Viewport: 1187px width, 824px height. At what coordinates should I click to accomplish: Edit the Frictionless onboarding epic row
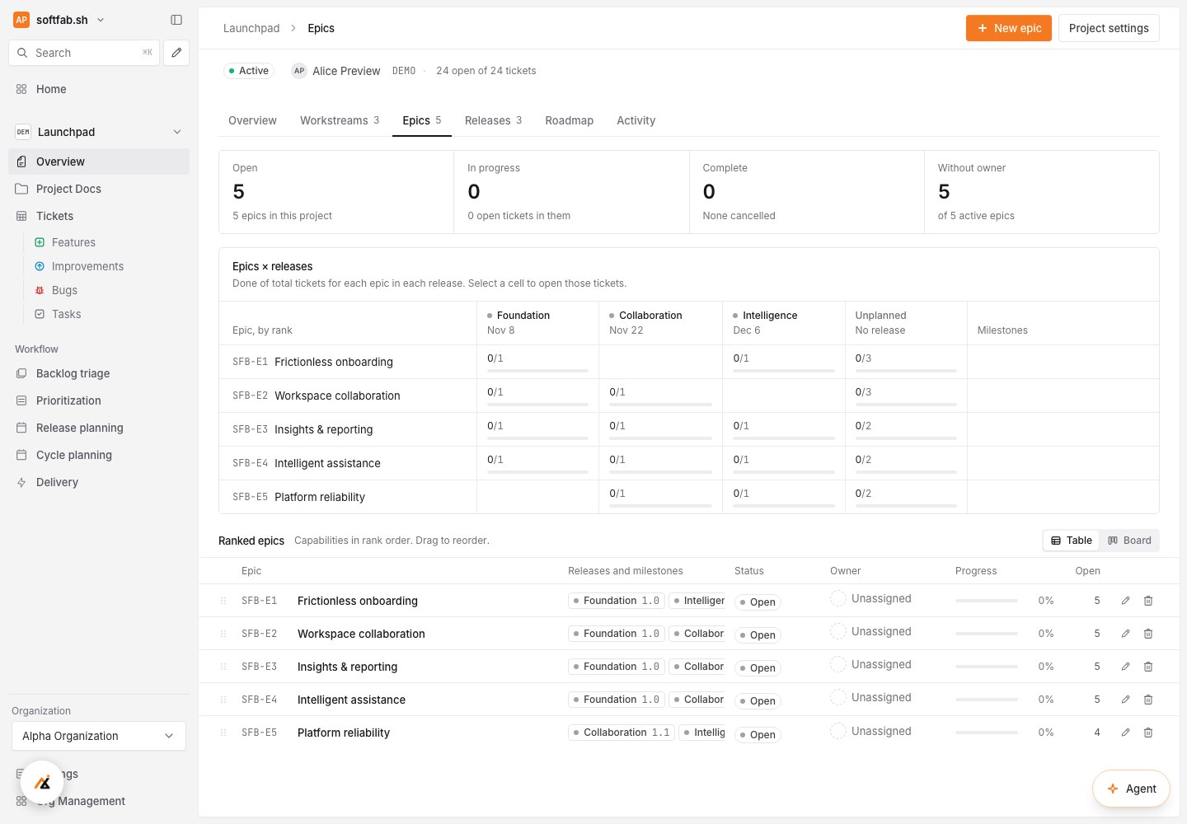coord(1125,601)
